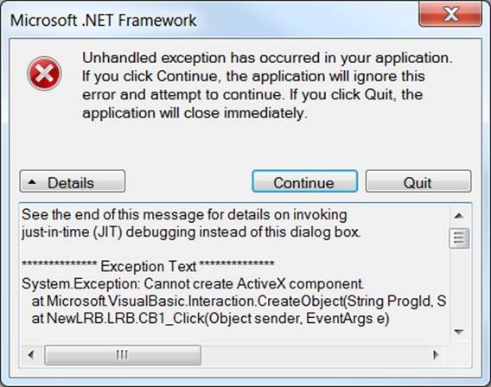This screenshot has width=491, height=387.
Task: Click the red error icon
Action: click(44, 73)
